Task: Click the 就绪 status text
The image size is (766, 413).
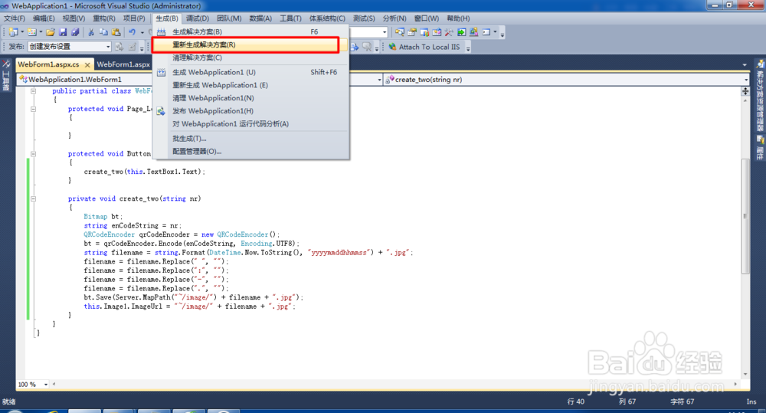Action: (8, 402)
